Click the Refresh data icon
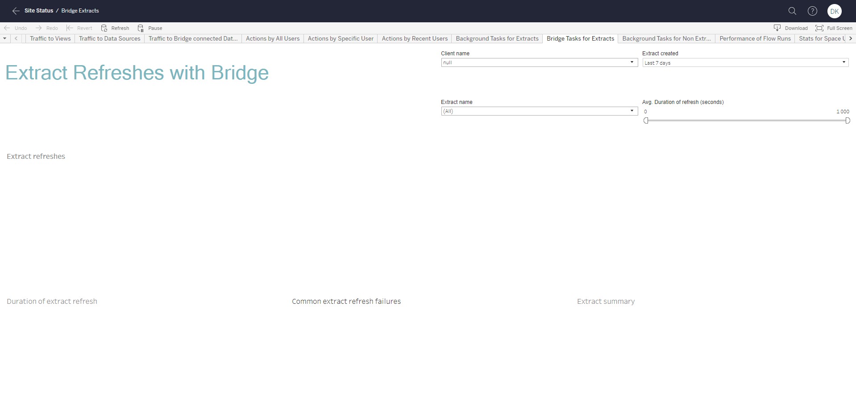 104,28
